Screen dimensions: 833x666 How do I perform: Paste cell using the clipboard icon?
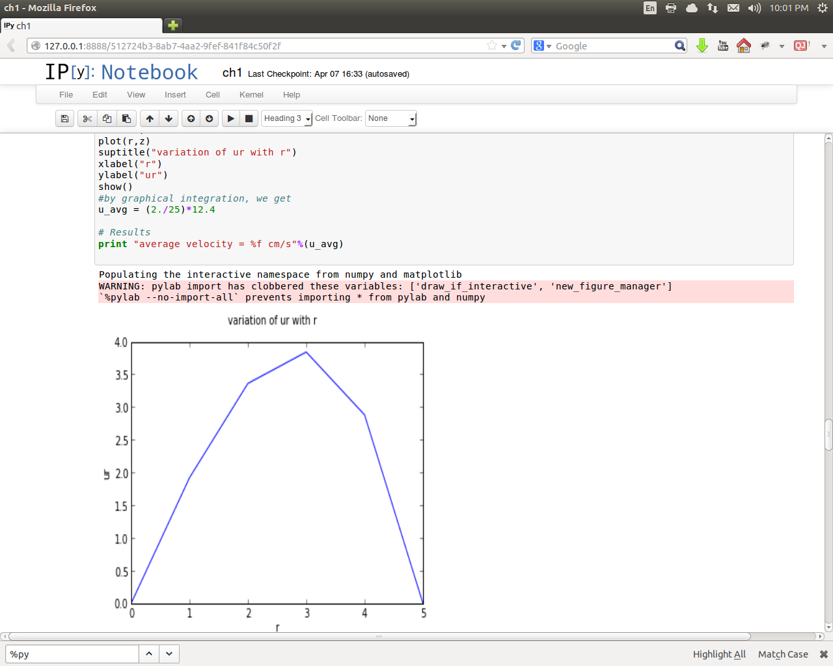(127, 118)
